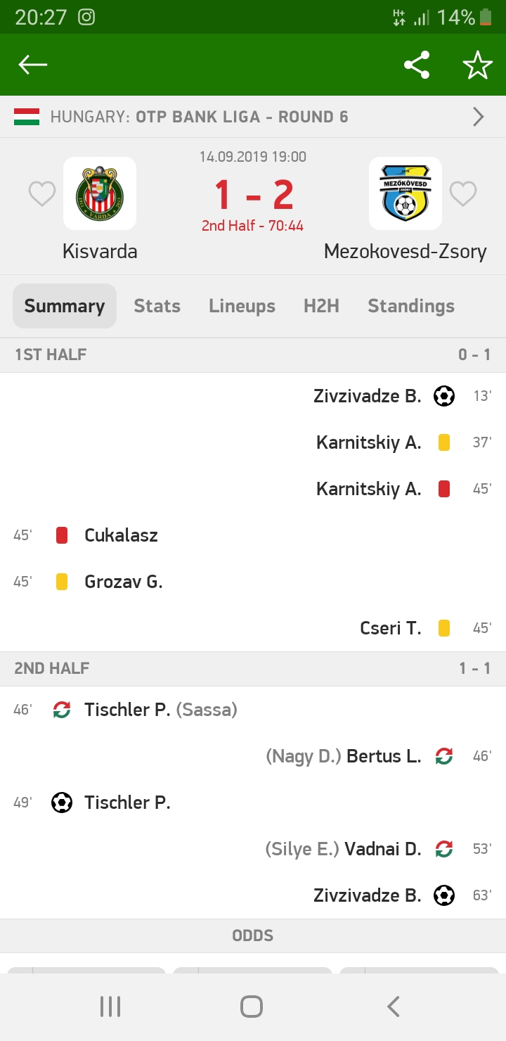The height and width of the screenshot is (1041, 506).
Task: Tap the share icon
Action: tap(417, 65)
